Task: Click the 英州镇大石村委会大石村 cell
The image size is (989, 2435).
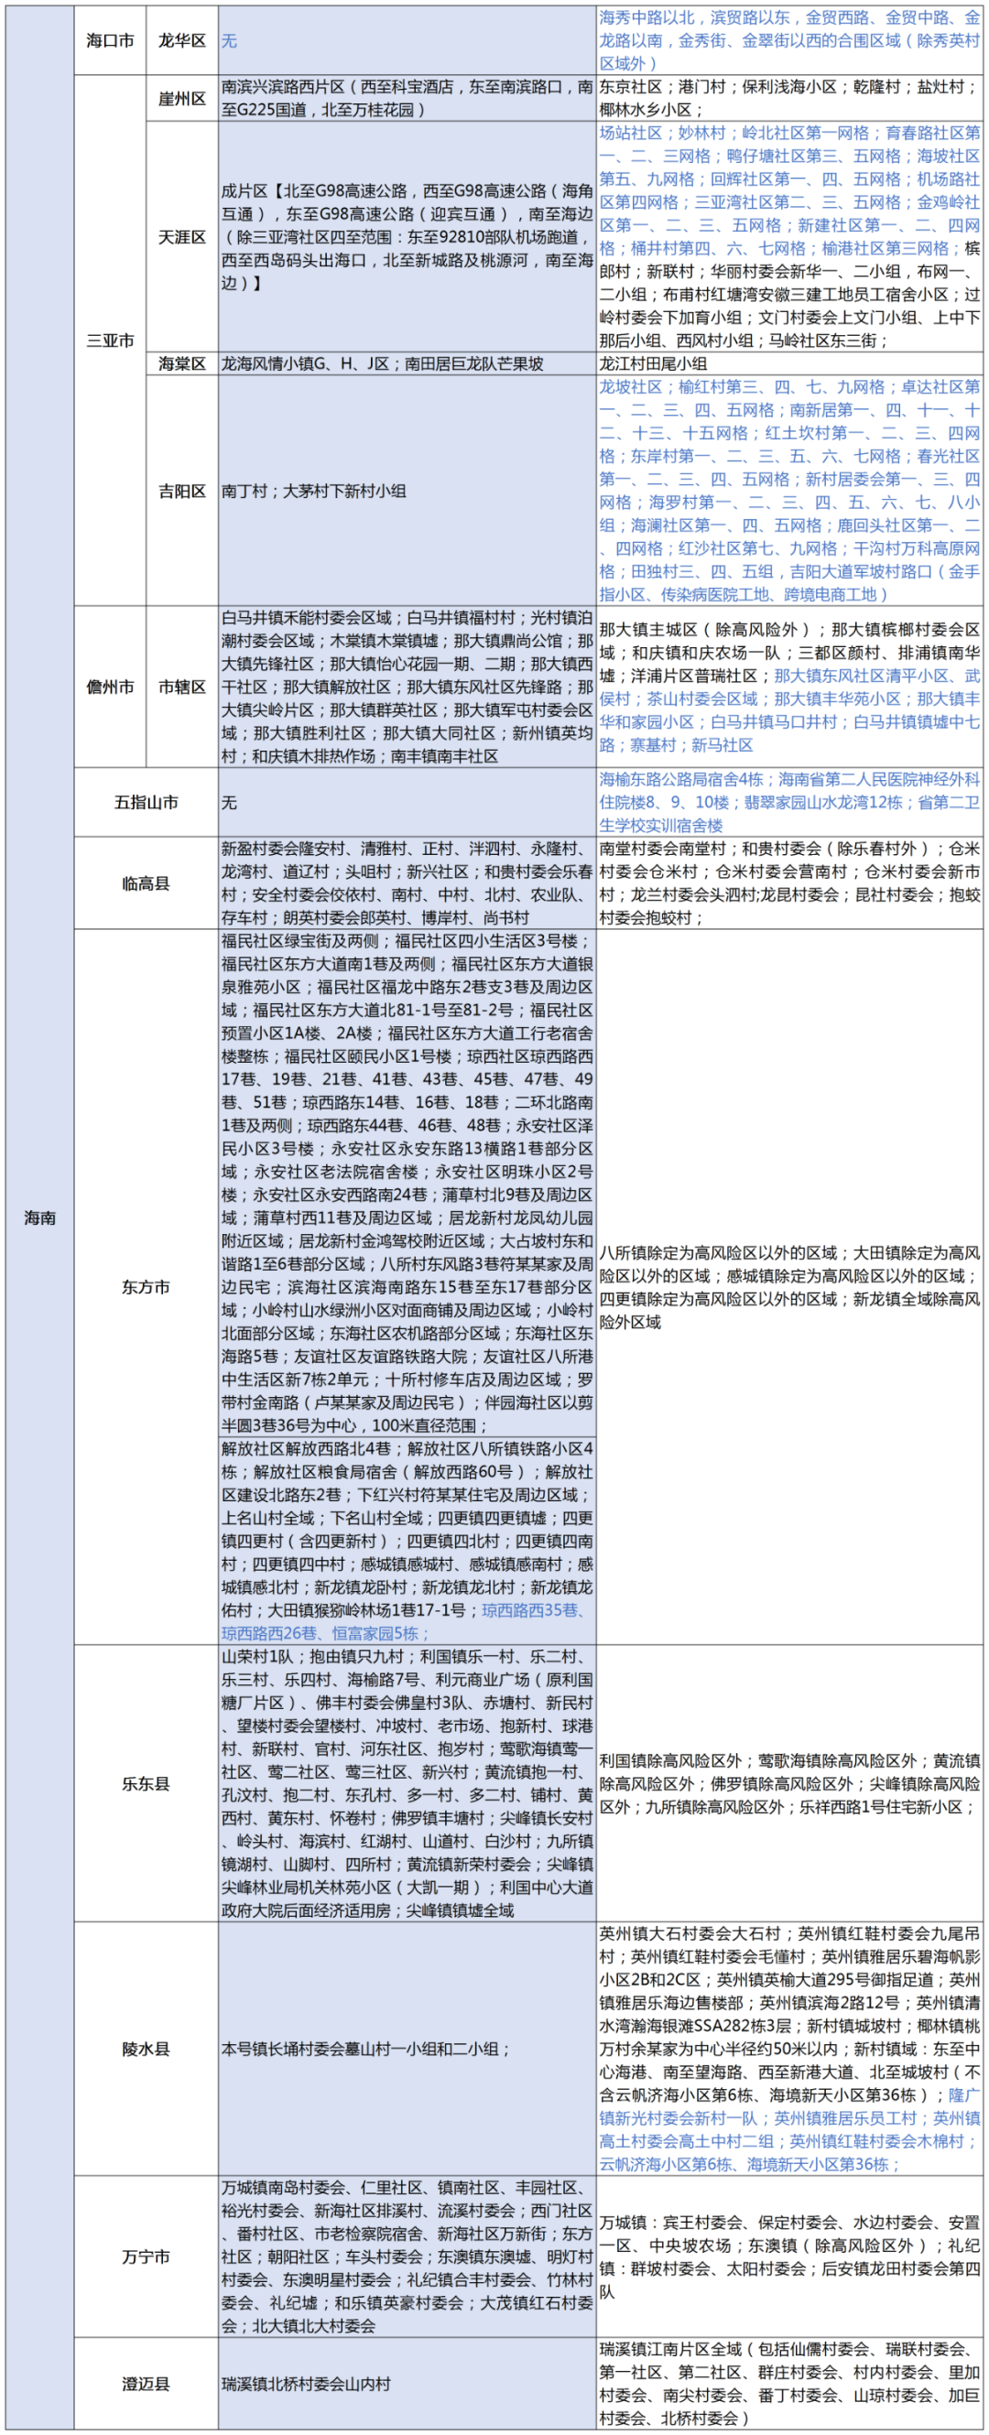Action: (789, 2049)
